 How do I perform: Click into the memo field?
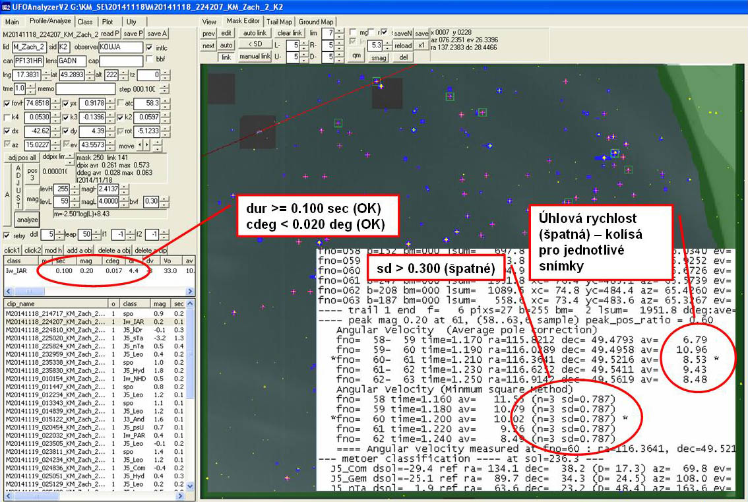[85, 89]
